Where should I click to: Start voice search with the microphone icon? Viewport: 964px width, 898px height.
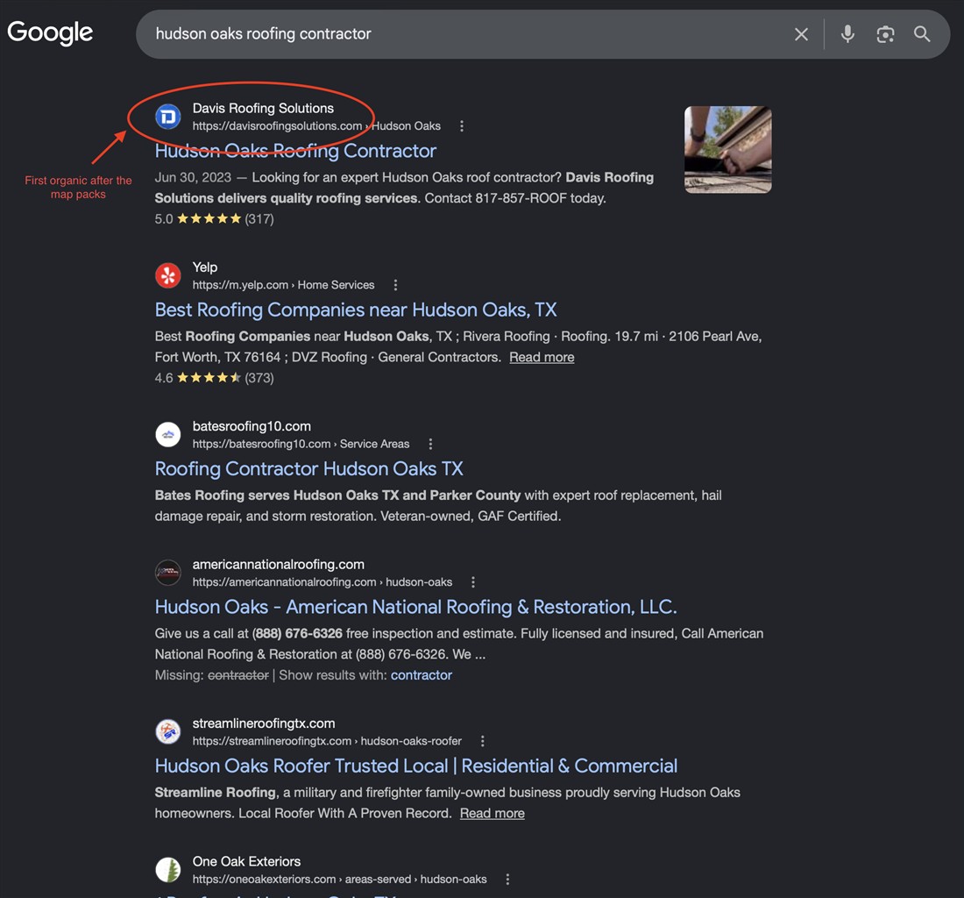point(847,34)
